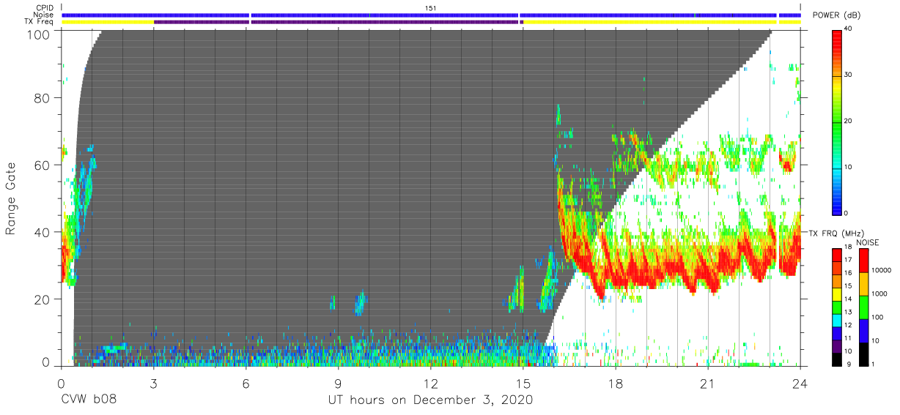Image resolution: width=900 pixels, height=415 pixels.
Task: Click the "80" tick label on Range Gate axis
Action: tap(43, 97)
